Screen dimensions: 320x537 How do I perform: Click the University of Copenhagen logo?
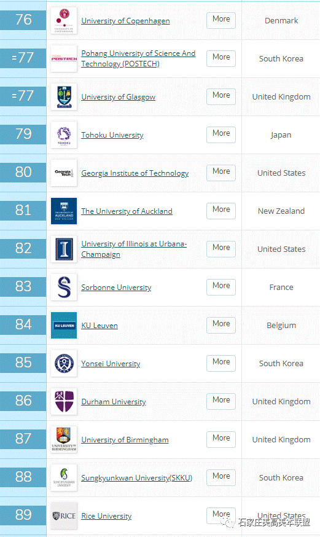click(64, 20)
